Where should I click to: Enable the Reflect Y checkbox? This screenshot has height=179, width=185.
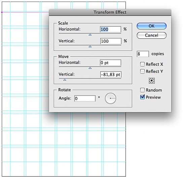tap(142, 71)
